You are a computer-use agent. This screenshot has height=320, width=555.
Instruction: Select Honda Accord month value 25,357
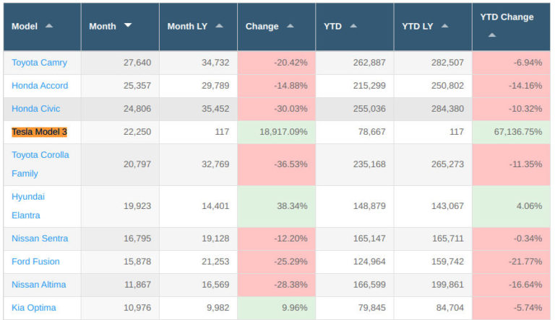point(137,86)
